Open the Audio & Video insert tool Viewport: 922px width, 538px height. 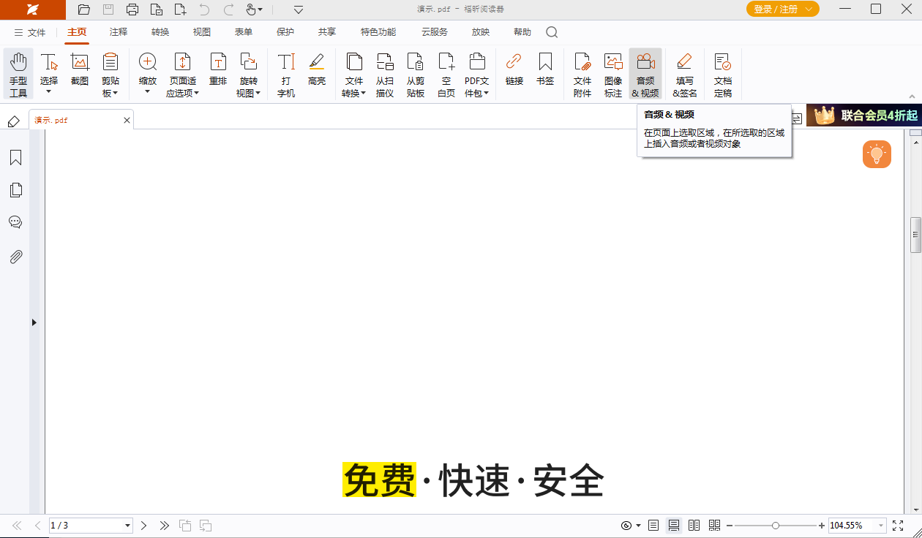tap(644, 73)
